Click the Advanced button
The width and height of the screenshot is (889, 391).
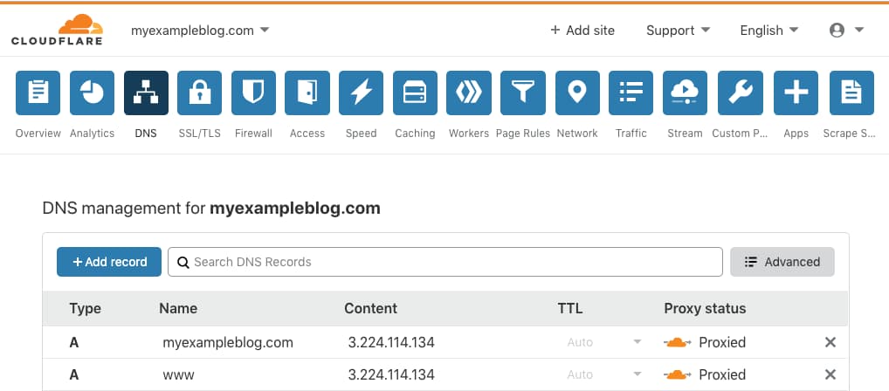pyautogui.click(x=782, y=262)
